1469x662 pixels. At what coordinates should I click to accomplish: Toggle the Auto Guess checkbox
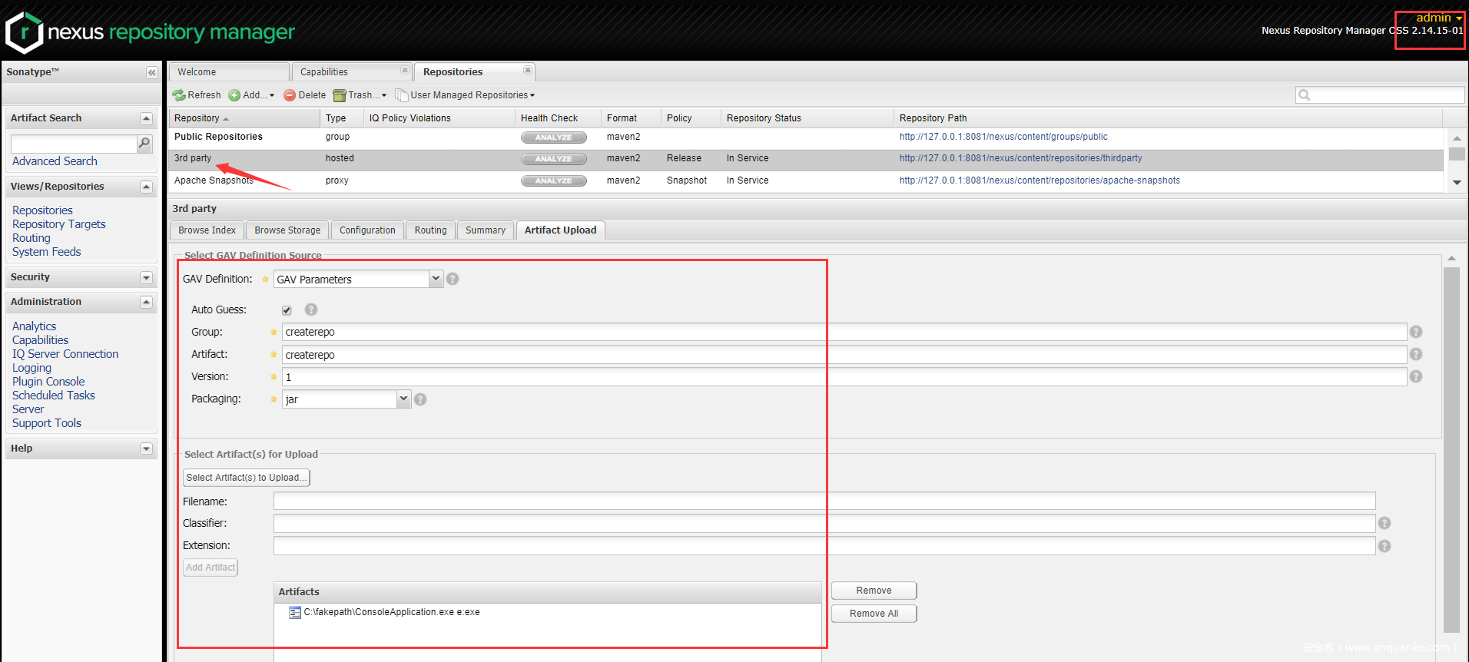click(287, 310)
